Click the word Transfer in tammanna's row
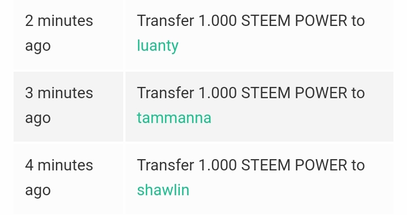This screenshot has height=215, width=407. tap(165, 93)
